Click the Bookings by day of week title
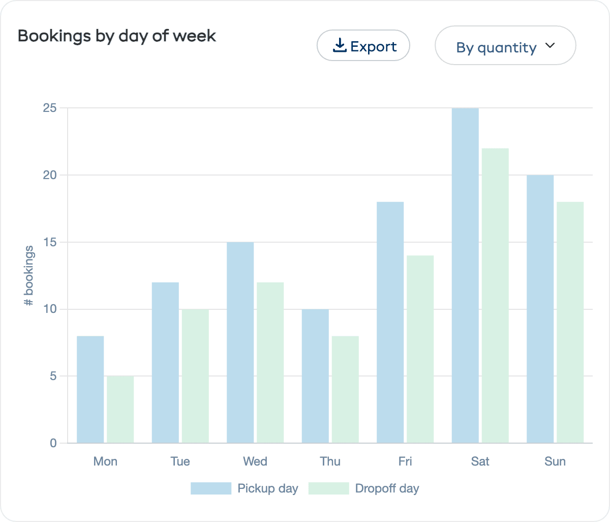Screen dimensions: 610x522 (117, 36)
